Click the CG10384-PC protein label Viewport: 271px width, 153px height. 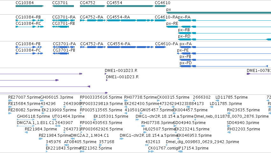click(x=28, y=50)
